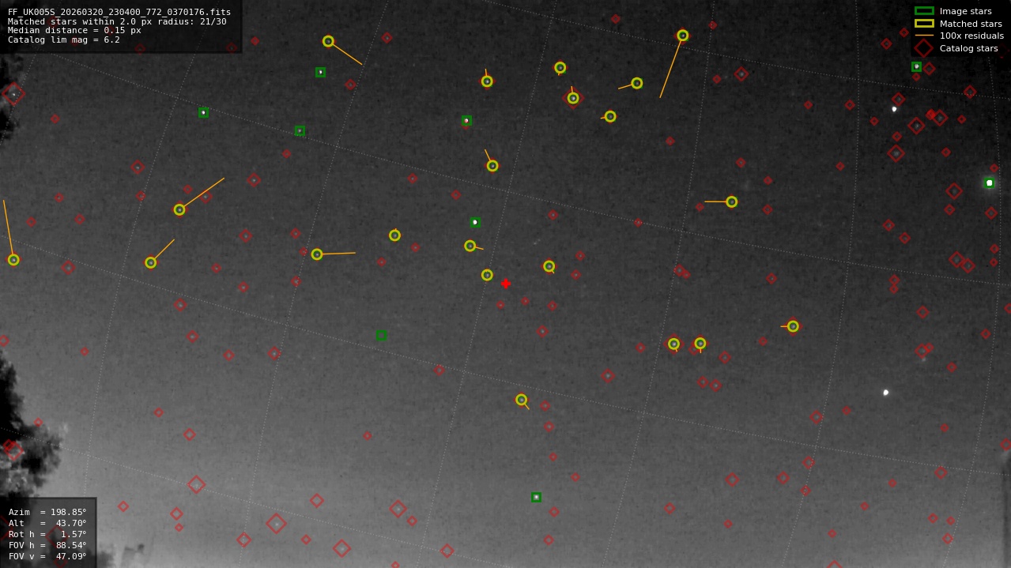Click the 'Catalog stars' legend label
Screen dimensions: 1011x568
point(968,48)
